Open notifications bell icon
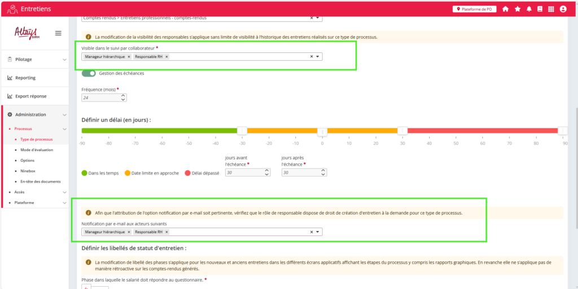The height and width of the screenshot is (289, 578). [529, 9]
